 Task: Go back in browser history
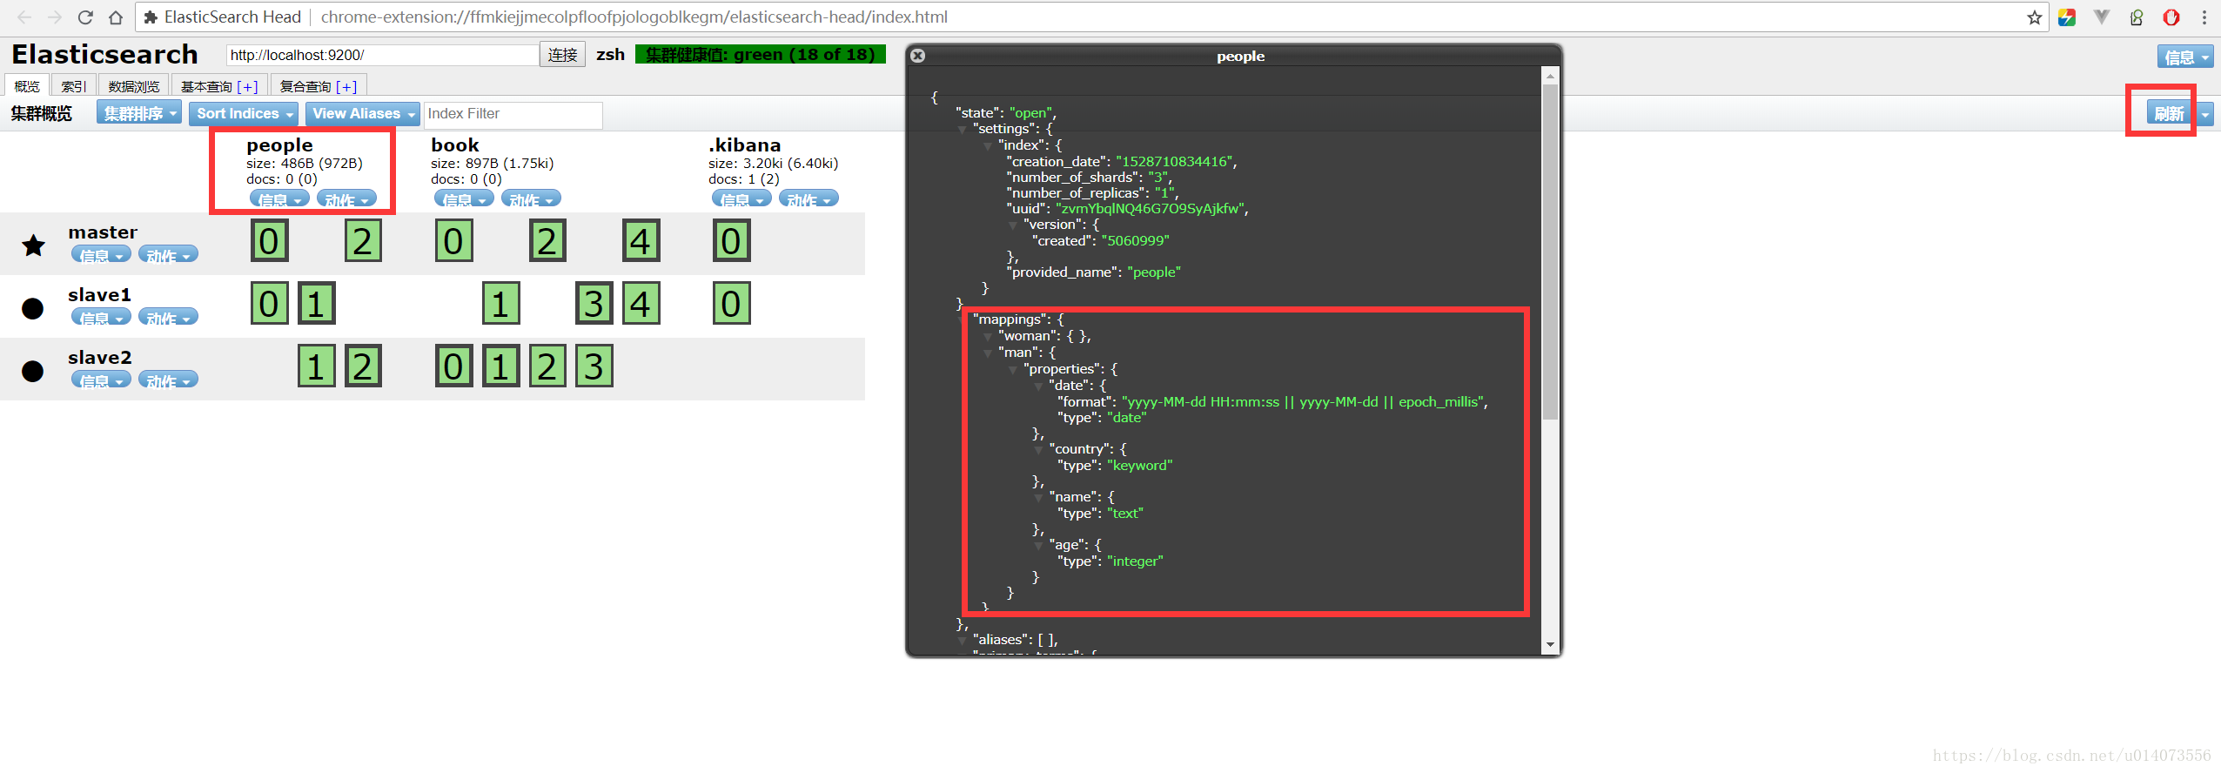coord(25,17)
